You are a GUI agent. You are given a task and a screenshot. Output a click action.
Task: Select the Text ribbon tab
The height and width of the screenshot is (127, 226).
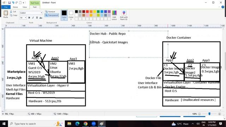pos(35,7)
